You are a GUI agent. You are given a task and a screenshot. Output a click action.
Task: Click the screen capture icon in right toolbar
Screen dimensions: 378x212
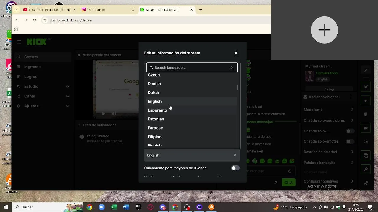click(x=366, y=87)
